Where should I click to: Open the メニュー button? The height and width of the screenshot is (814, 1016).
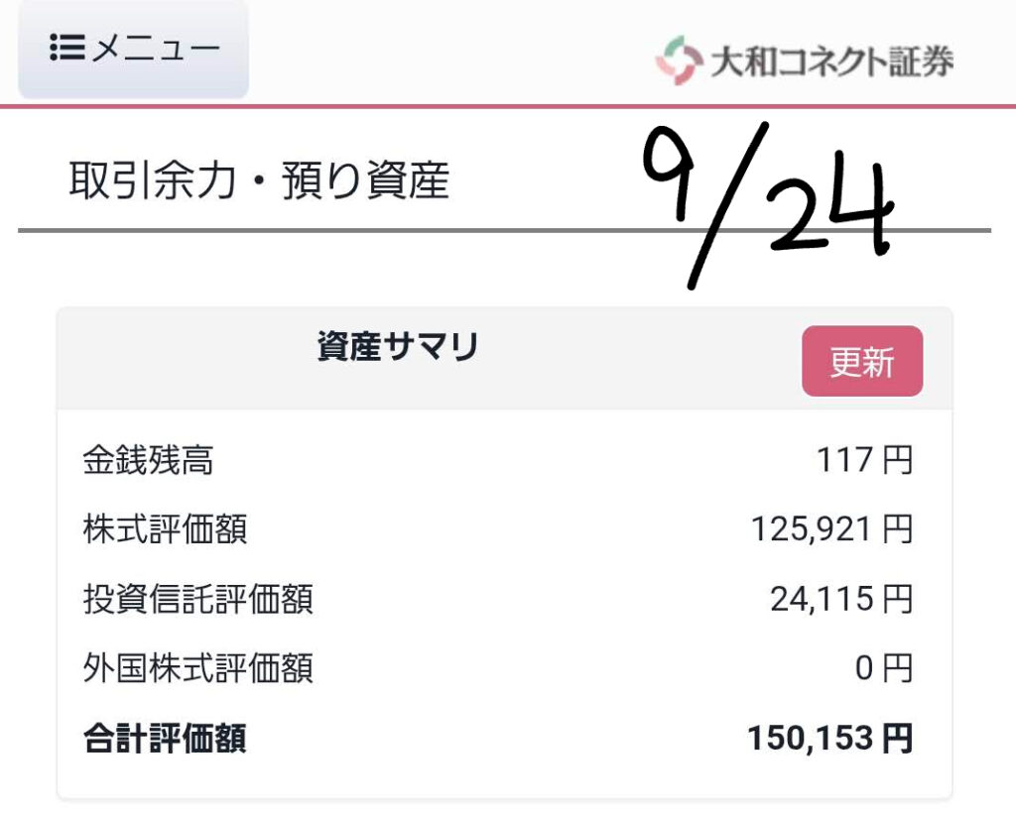click(134, 50)
